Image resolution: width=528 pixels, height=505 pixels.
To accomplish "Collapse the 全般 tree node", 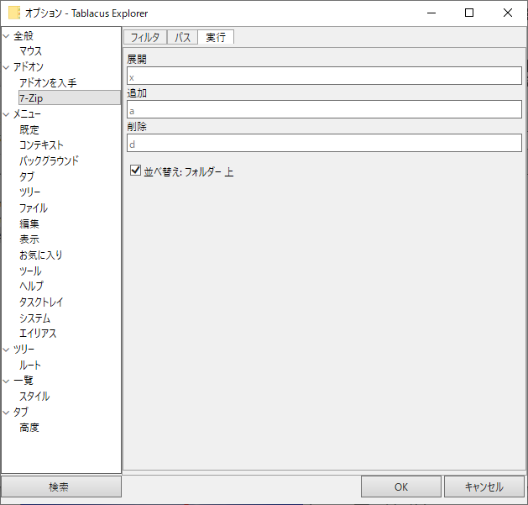I will [x=6, y=36].
